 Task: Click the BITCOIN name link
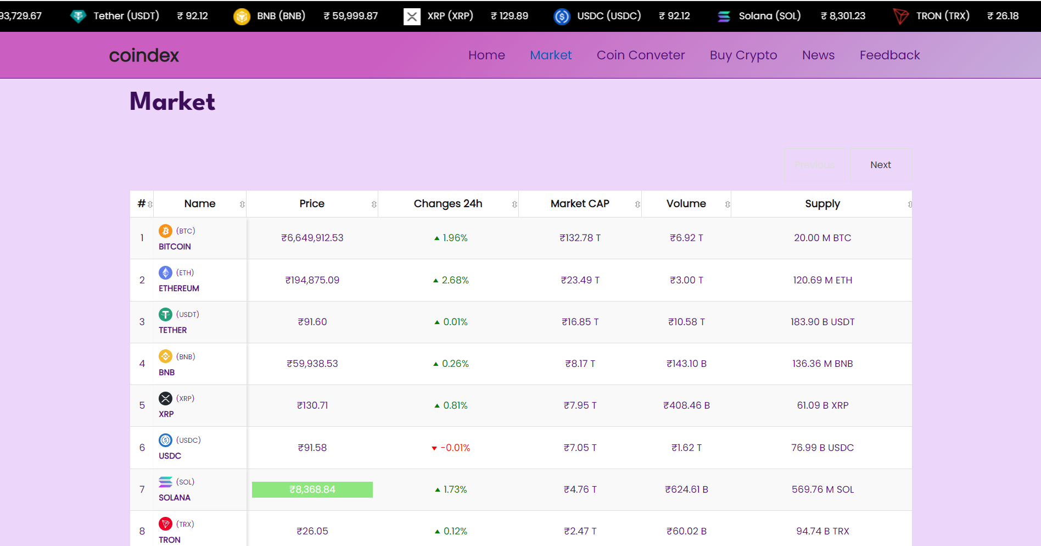(175, 247)
